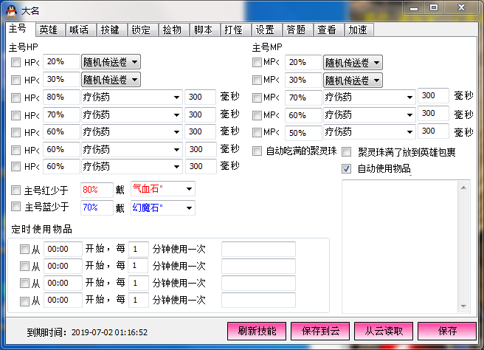This screenshot has width=484, height=350.
Task: Open 随机传送卷 dropdown for MP< 20%
Action: [353, 63]
